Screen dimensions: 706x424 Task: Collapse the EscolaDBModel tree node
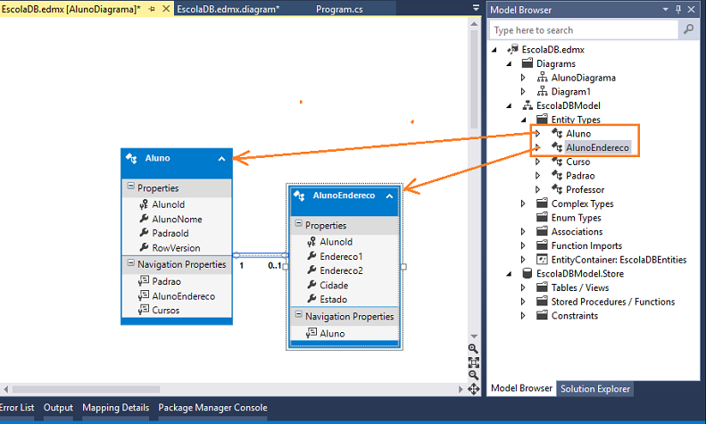click(x=509, y=105)
